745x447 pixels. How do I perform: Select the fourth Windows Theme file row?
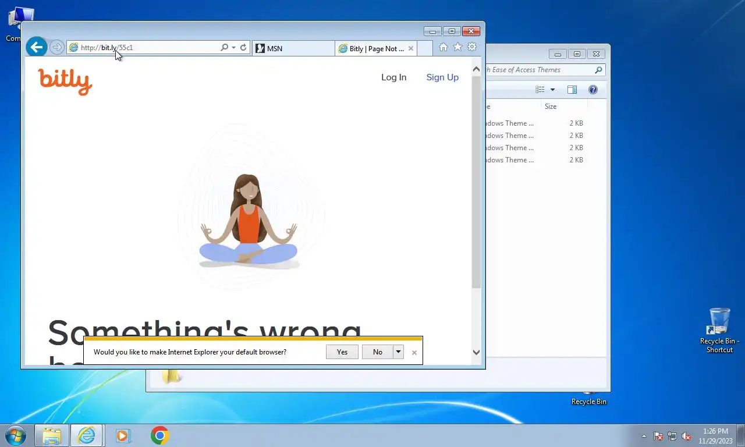click(x=535, y=160)
